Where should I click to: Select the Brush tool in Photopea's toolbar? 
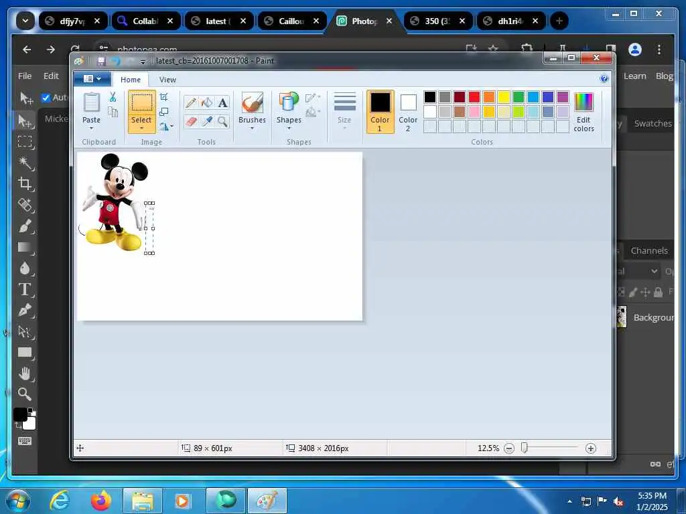coord(25,226)
